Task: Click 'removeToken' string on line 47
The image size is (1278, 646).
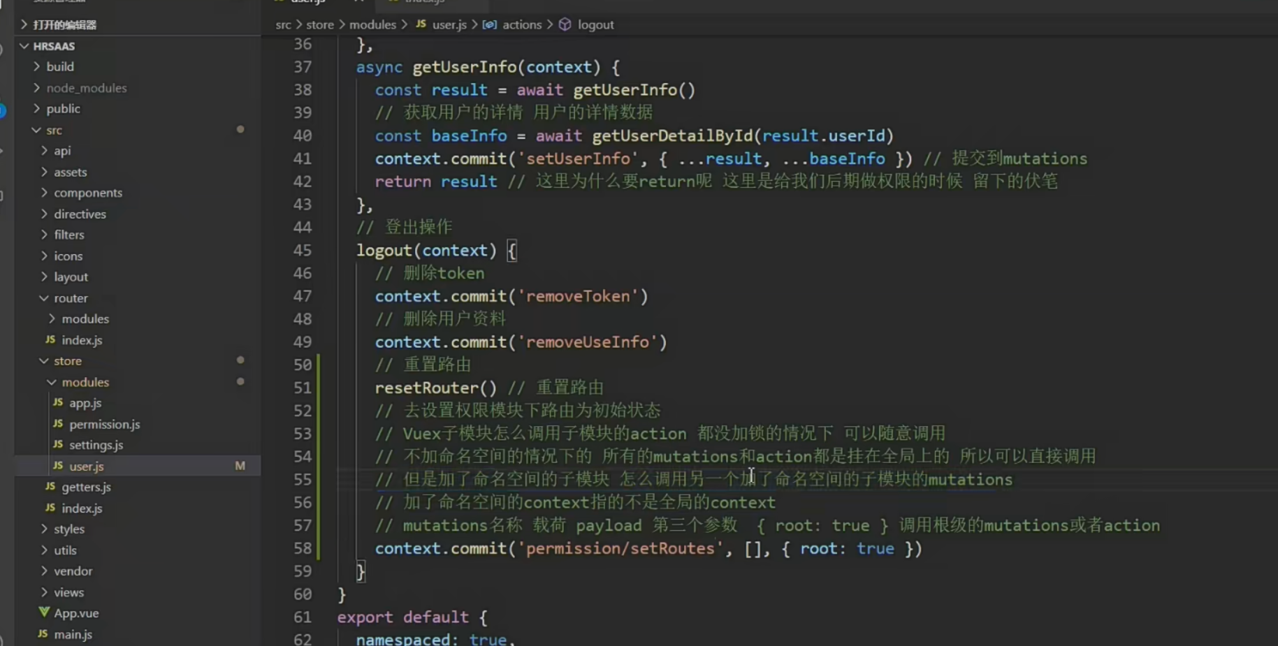Action: tap(578, 296)
